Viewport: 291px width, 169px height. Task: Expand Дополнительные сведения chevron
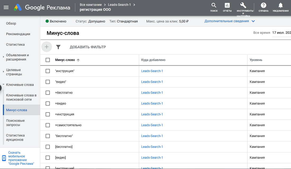tap(253, 21)
